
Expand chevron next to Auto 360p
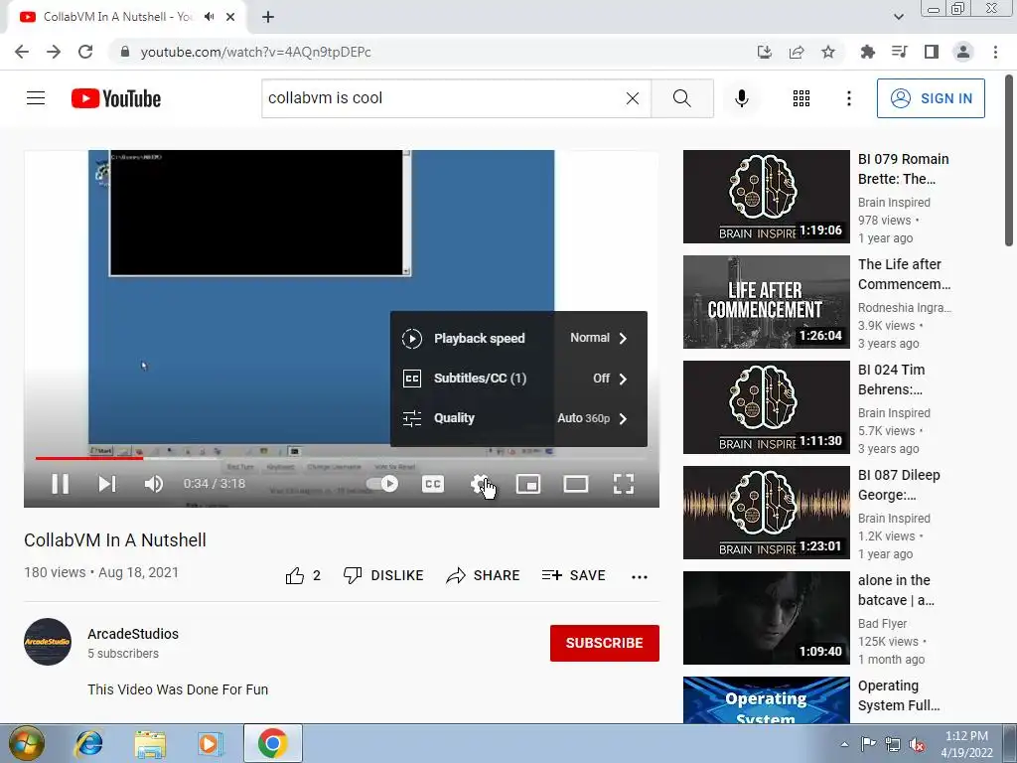pyautogui.click(x=623, y=418)
